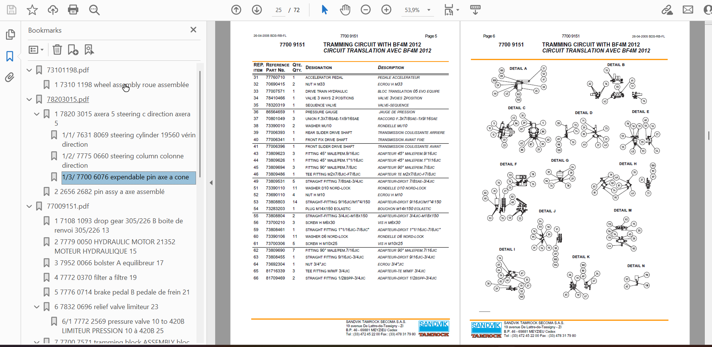Go to 7108 1093 drop gear bookmark
Viewport: 712px width, 347px height.
click(x=119, y=225)
